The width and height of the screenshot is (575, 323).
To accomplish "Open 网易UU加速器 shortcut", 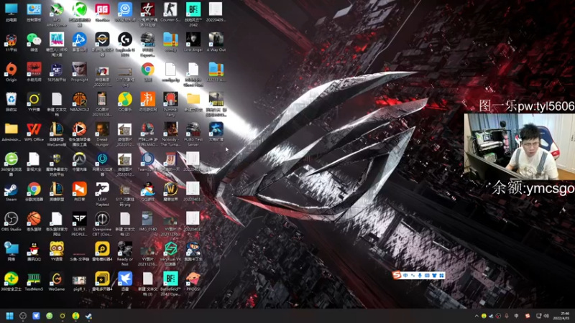I will point(102,164).
